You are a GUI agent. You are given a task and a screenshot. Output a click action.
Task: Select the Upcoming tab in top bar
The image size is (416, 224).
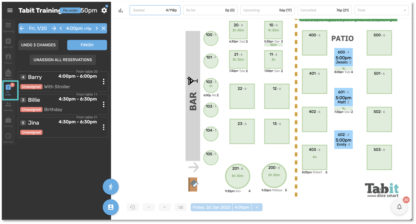tap(267, 10)
